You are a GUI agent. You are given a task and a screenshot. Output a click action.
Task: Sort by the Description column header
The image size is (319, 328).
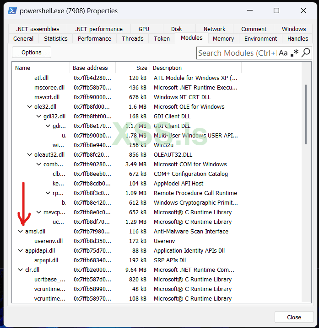195,68
